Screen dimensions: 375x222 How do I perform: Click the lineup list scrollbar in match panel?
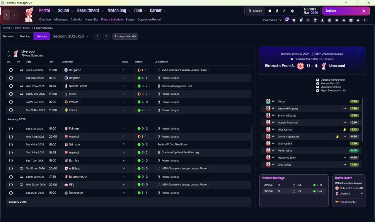[363, 120]
